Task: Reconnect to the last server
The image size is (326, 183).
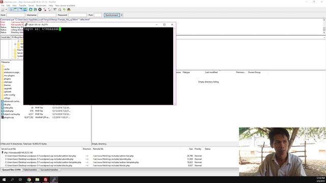Action: click(49, 10)
